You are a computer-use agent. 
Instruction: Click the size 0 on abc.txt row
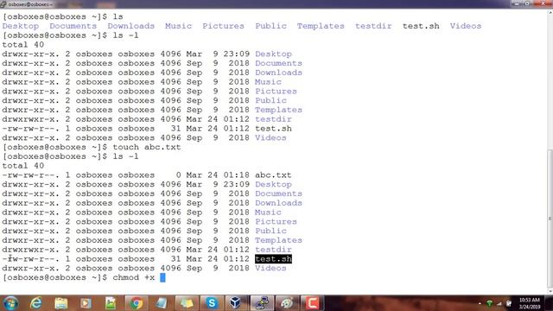tap(179, 175)
